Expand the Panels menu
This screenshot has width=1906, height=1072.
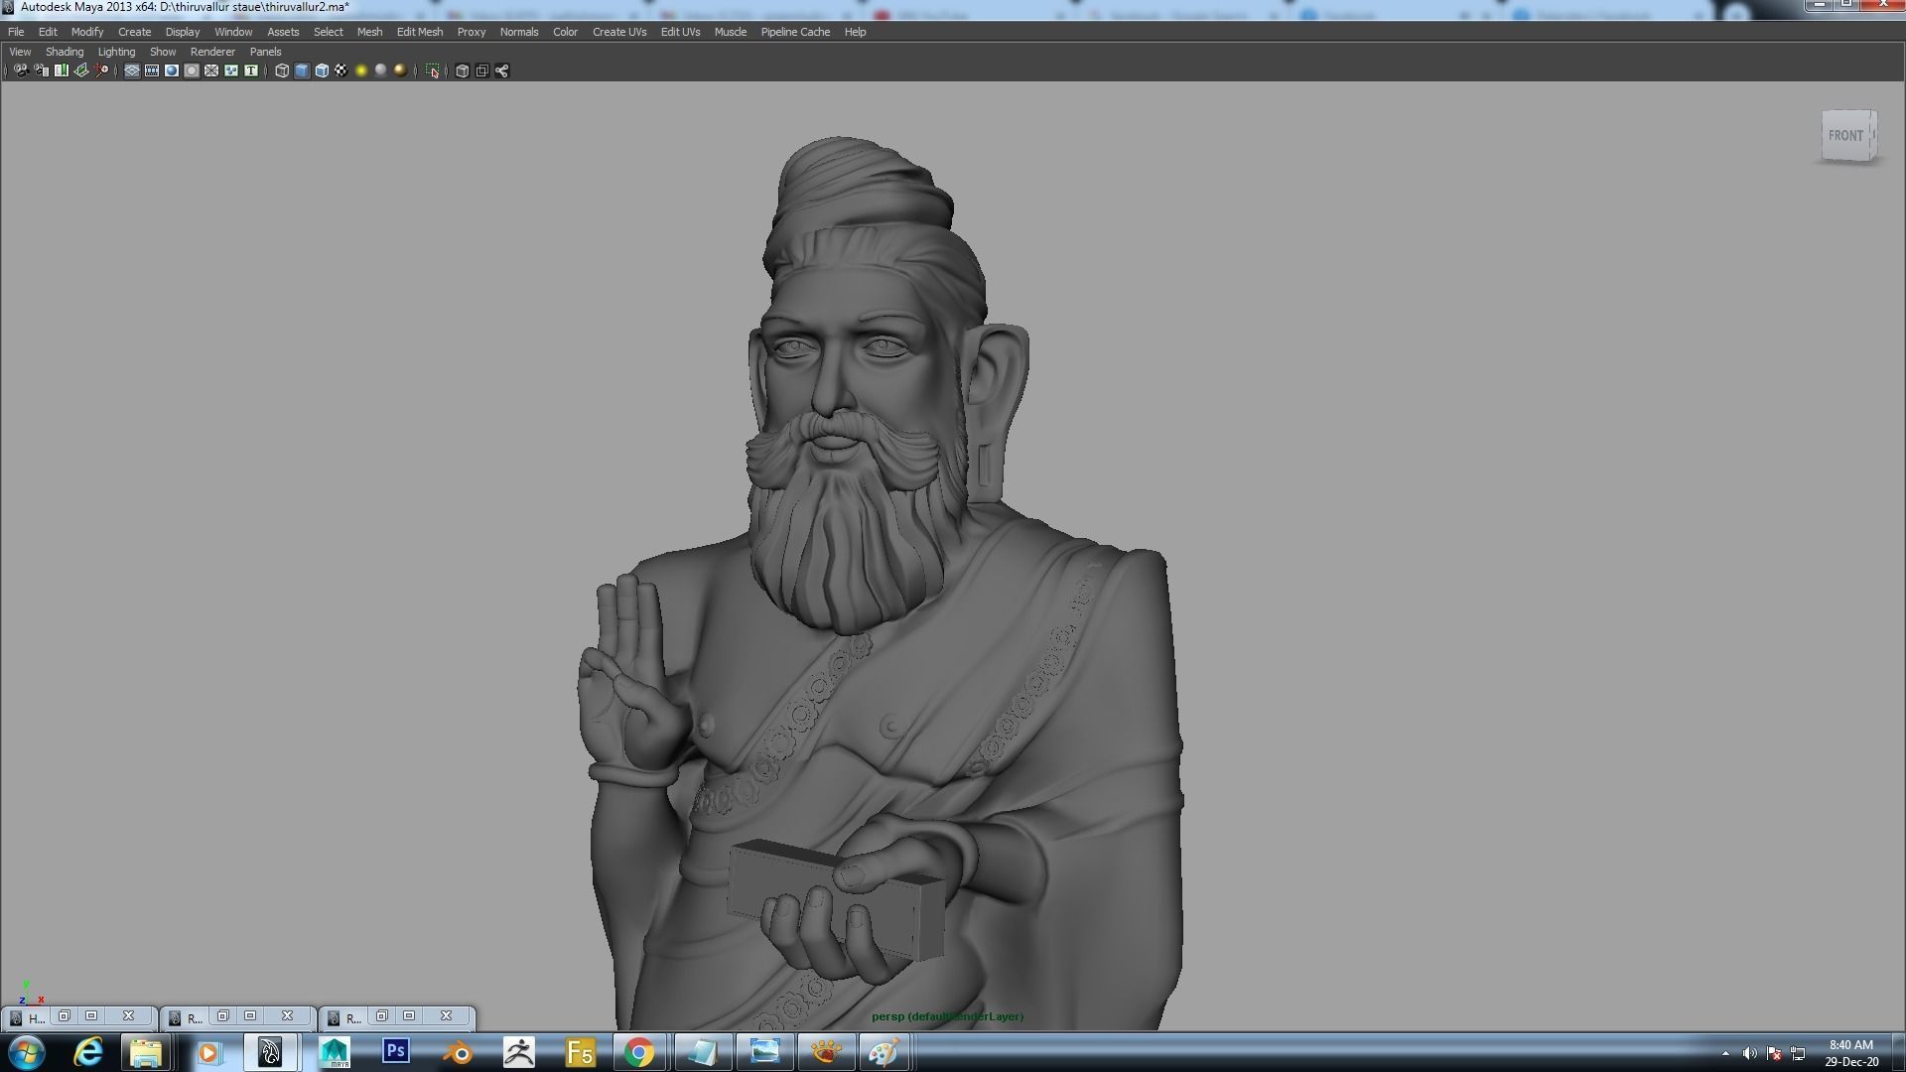[x=265, y=52]
